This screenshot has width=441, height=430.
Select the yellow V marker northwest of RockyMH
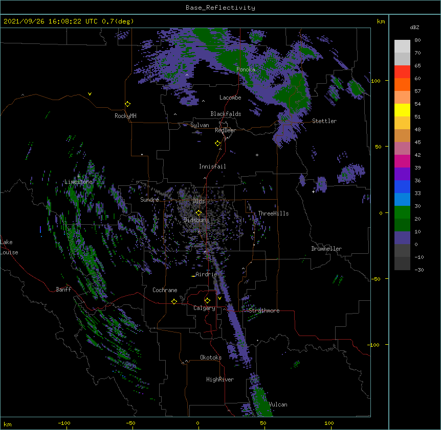coord(90,94)
